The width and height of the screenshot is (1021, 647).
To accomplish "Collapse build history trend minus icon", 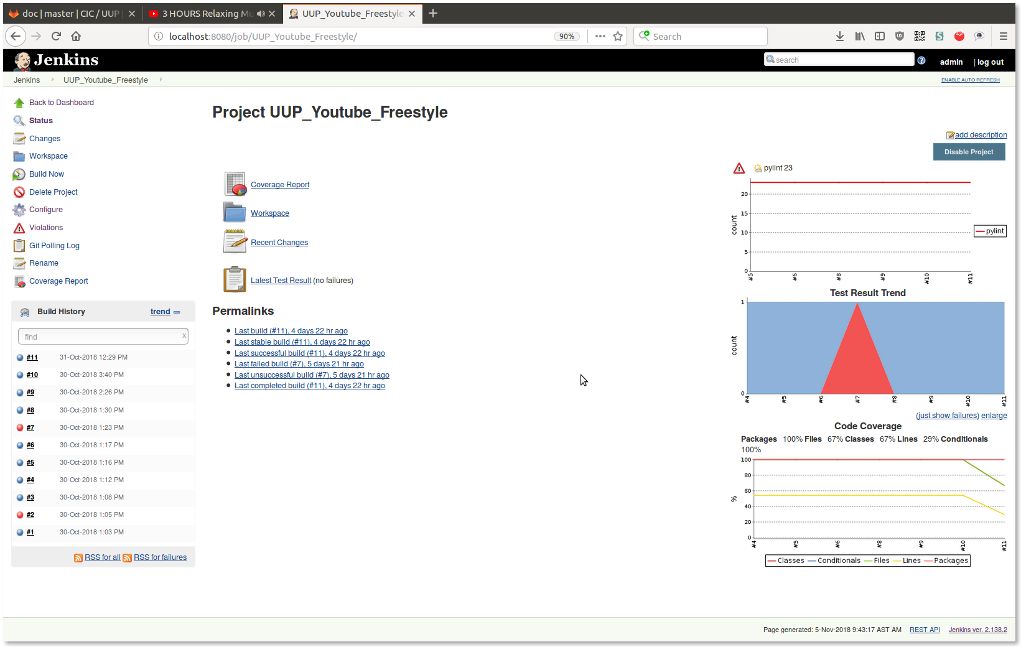I will tap(177, 312).
